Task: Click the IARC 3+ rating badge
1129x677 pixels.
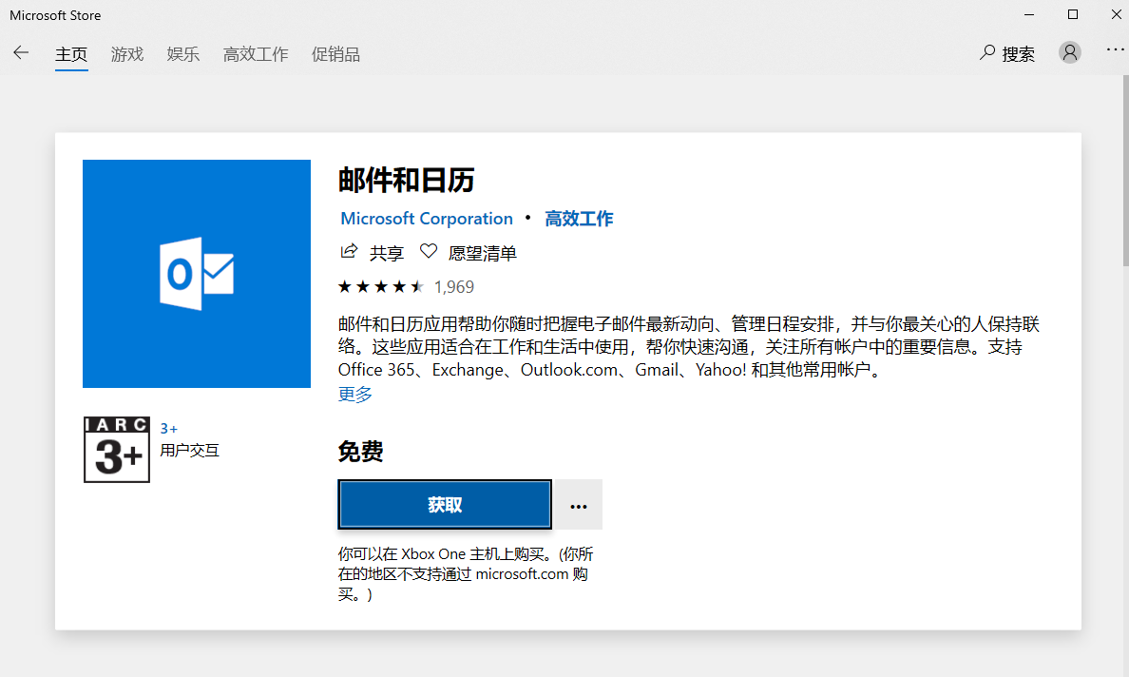Action: coord(117,450)
